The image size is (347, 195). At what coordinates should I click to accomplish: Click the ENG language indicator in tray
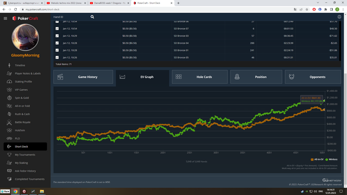click(321, 191)
